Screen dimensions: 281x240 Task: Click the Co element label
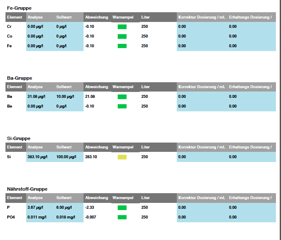coord(10,36)
